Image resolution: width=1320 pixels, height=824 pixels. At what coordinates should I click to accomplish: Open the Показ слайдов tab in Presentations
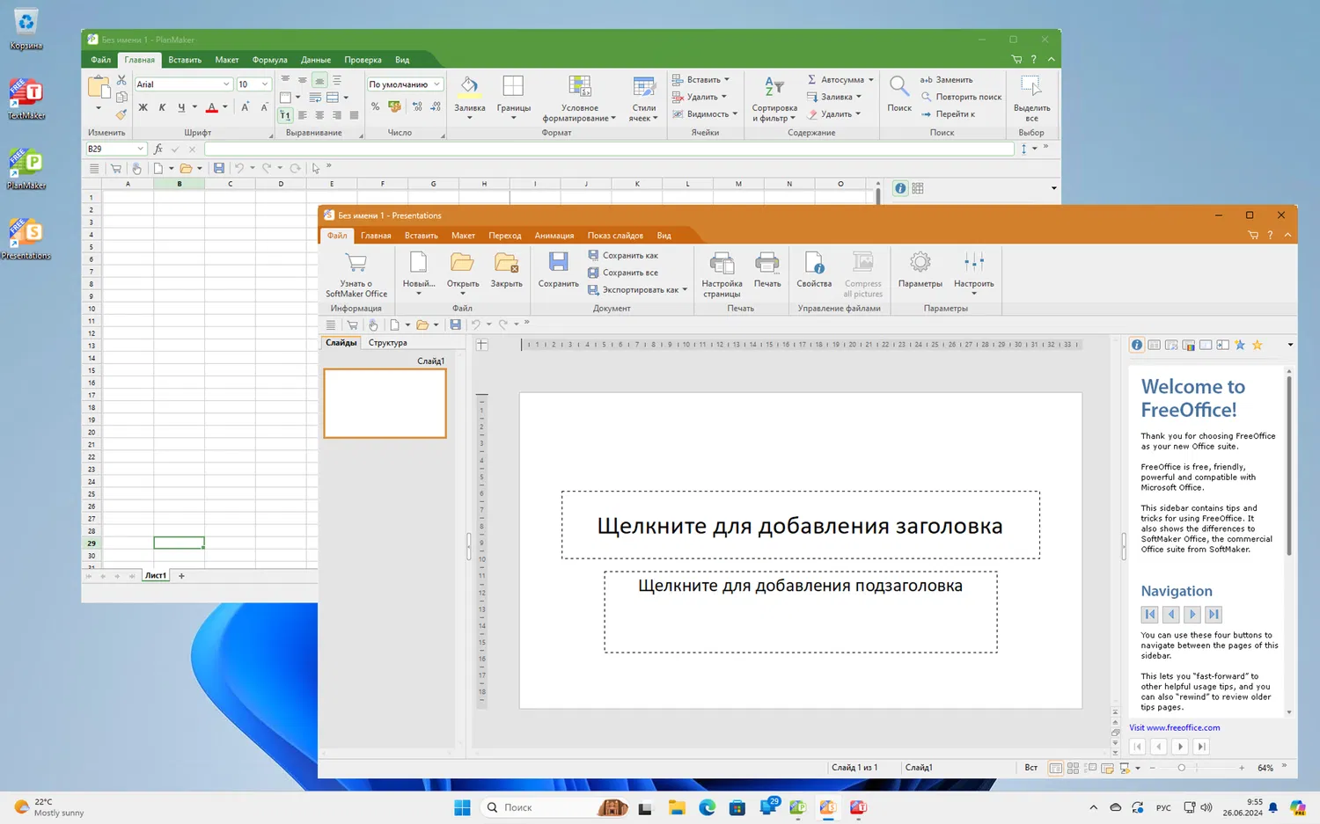615,236
